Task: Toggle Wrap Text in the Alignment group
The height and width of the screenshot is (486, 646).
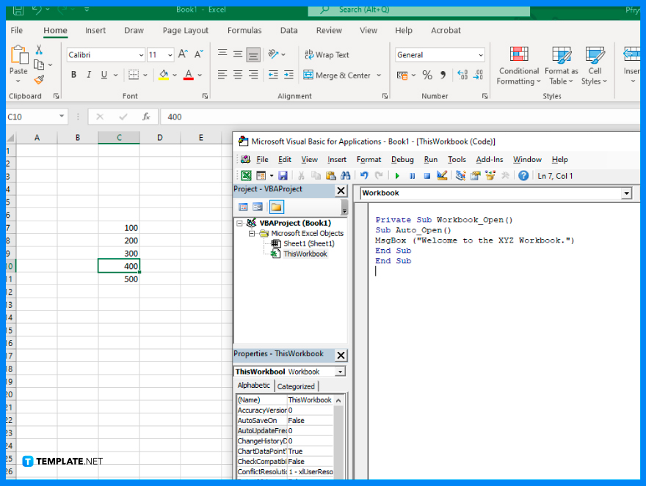Action: (326, 54)
